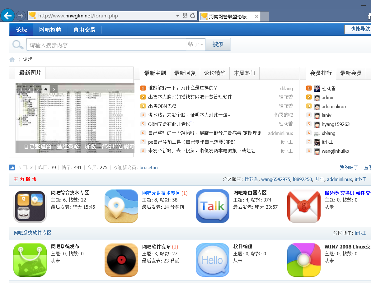The width and height of the screenshot is (371, 283).
Task: Open the 自由交易 navigation item
Action: click(84, 30)
